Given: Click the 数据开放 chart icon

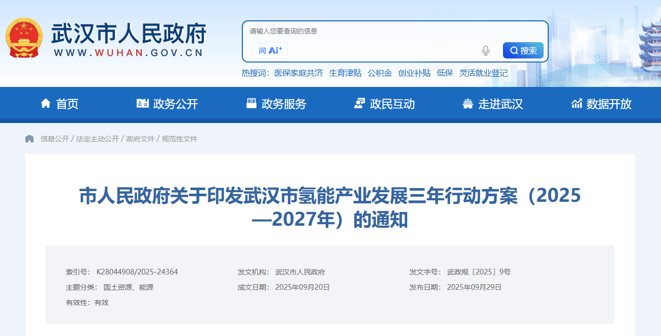Looking at the screenshot, I should click(577, 104).
